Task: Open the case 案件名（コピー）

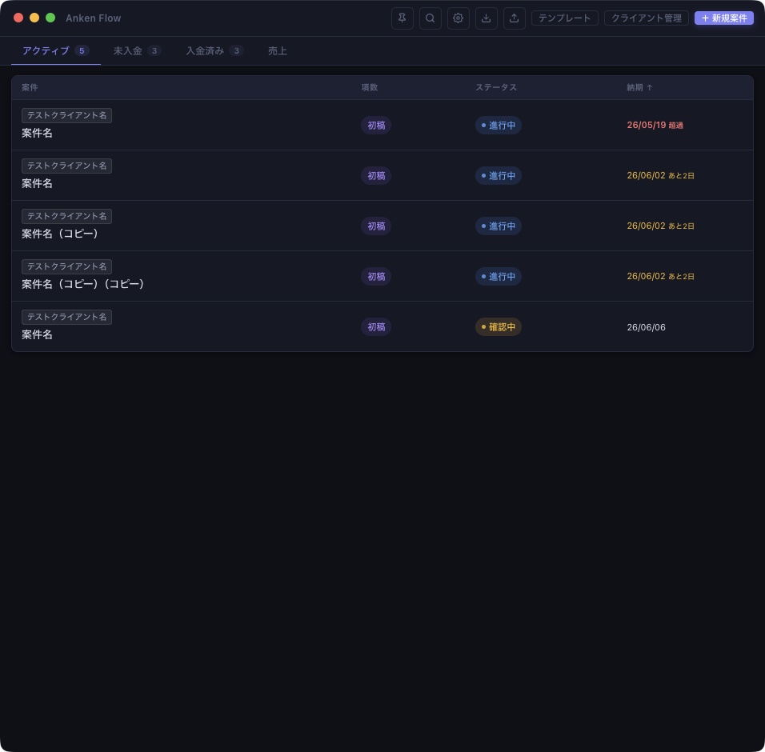Action: pyautogui.click(x=59, y=234)
